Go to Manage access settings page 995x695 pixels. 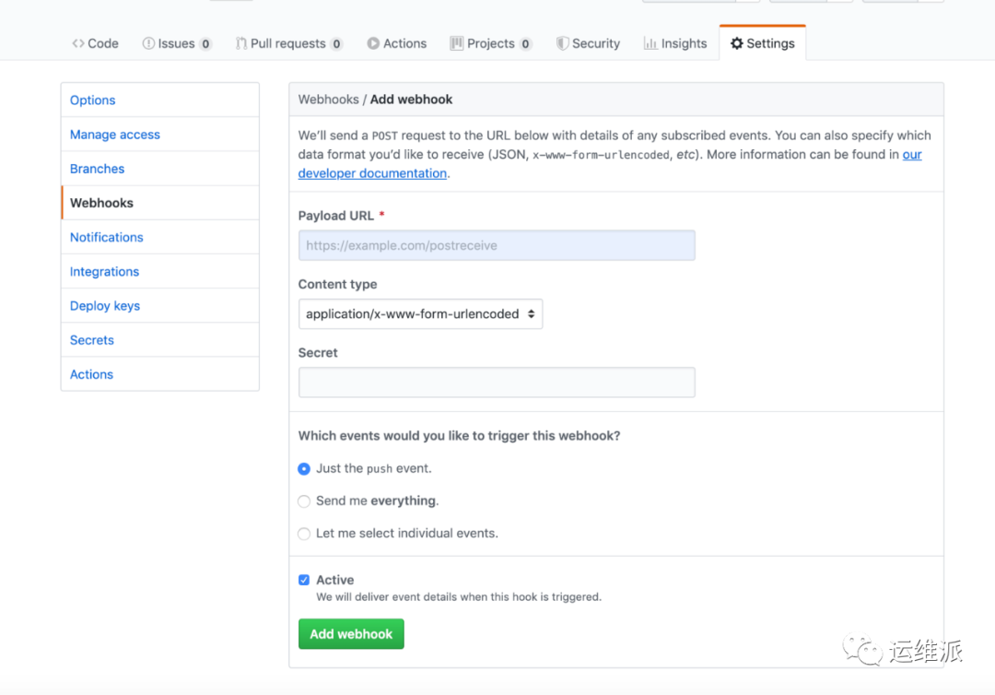pos(115,135)
